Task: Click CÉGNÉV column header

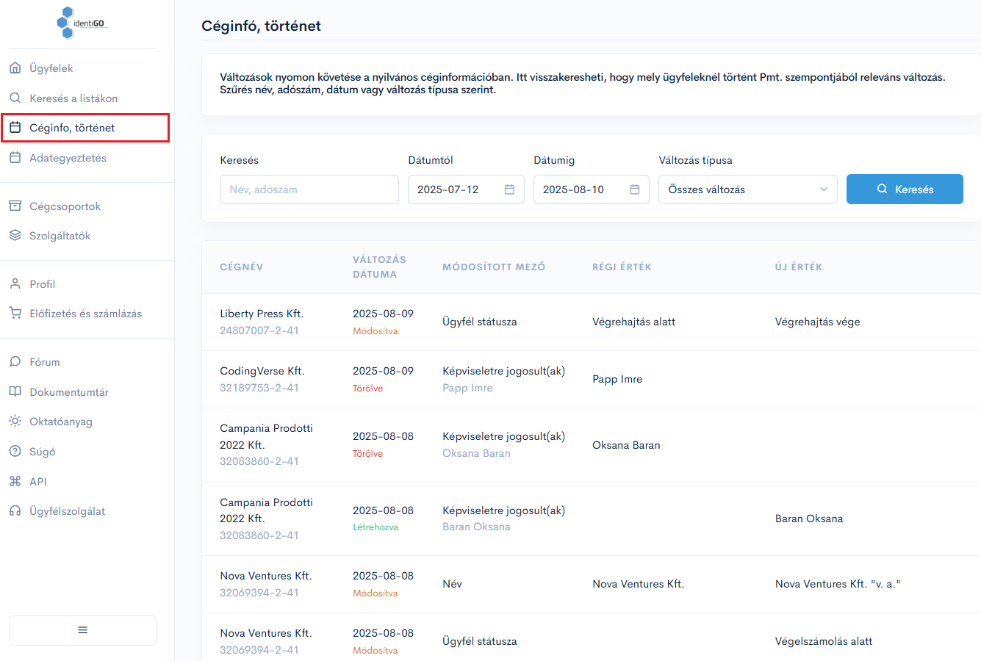Action: (241, 267)
